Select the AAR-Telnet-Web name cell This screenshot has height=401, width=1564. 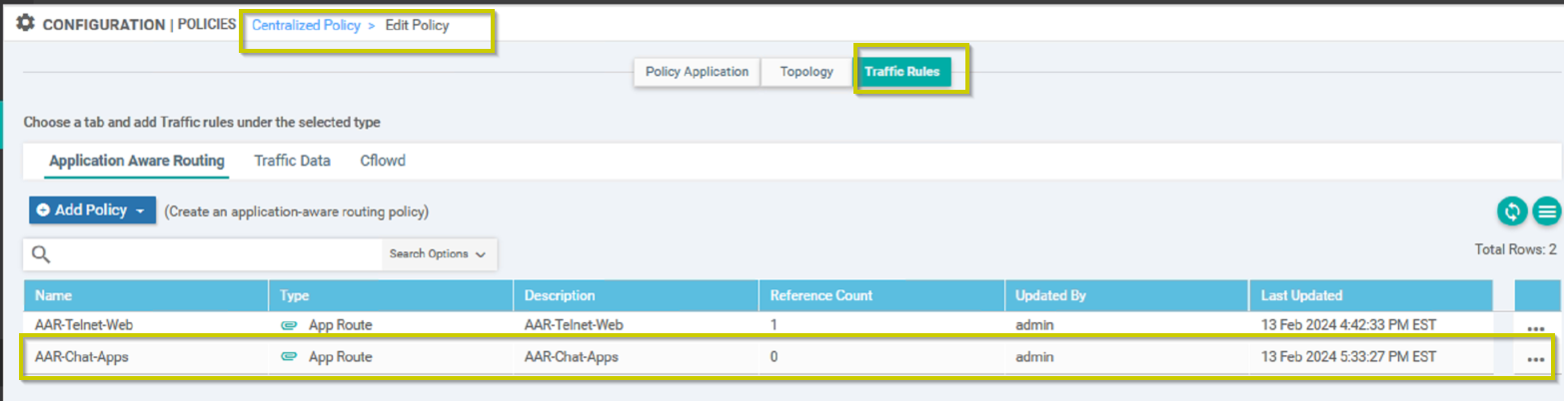[x=83, y=325]
